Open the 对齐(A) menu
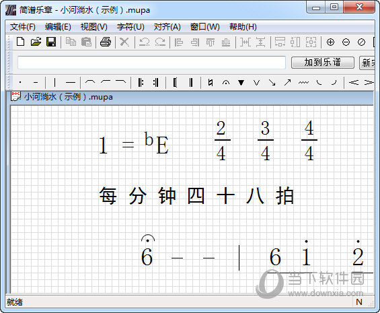Image resolution: width=380 pixels, height=313 pixels. [x=167, y=27]
